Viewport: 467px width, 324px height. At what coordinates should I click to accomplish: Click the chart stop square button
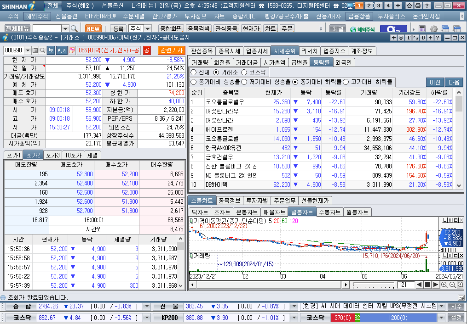pos(427,285)
